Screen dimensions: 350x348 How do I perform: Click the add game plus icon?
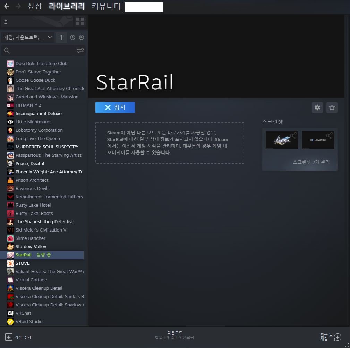coord(9,337)
